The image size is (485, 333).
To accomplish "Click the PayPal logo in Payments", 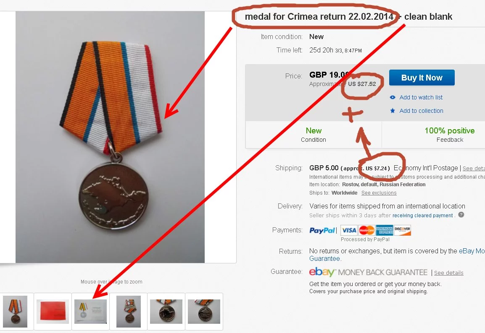I will click(322, 230).
